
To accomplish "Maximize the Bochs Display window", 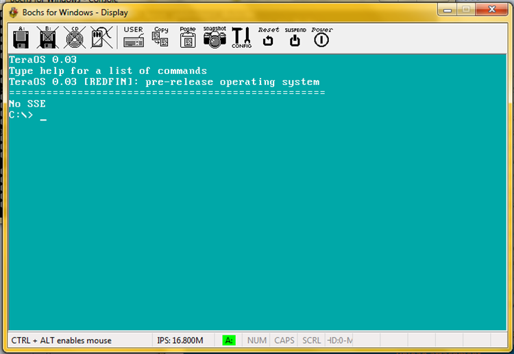I will coord(466,10).
